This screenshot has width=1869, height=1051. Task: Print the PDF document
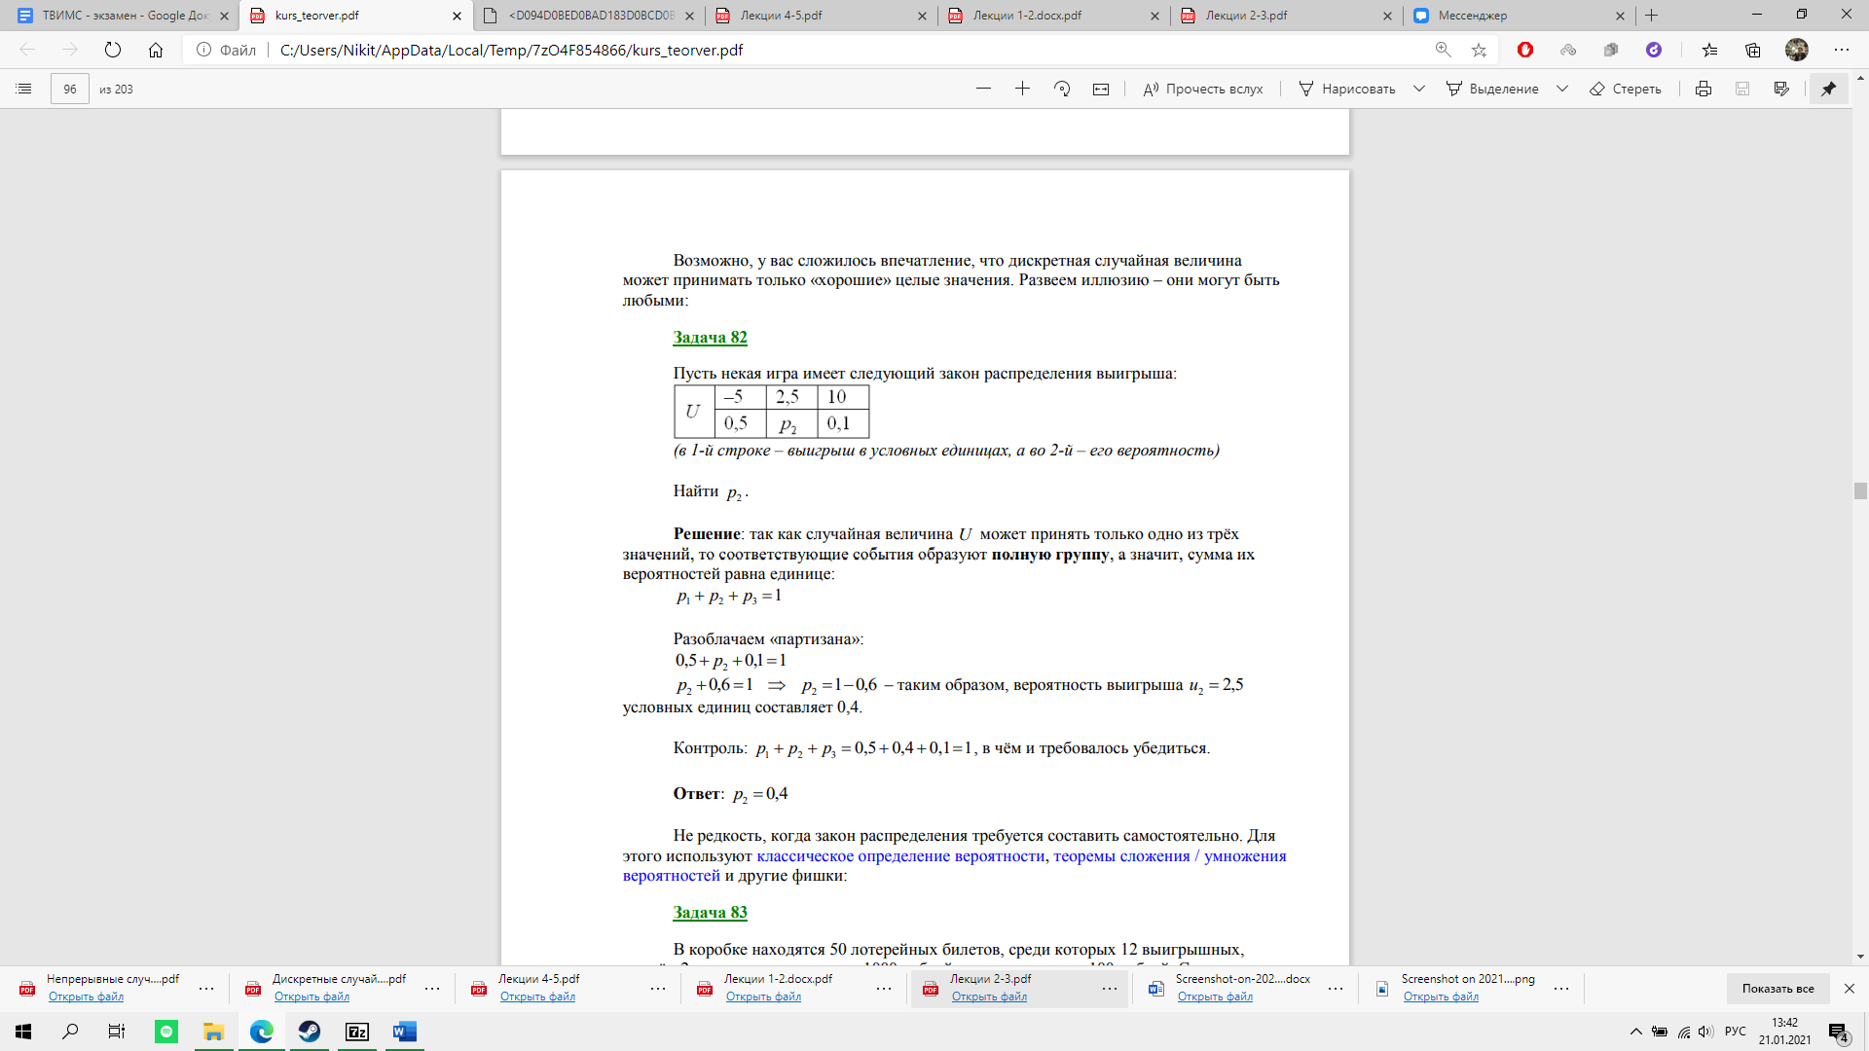[1704, 89]
